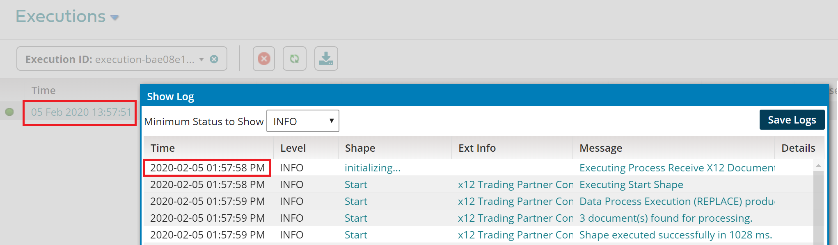Click the Details column header
Screen dimensions: 838x245
coord(798,148)
